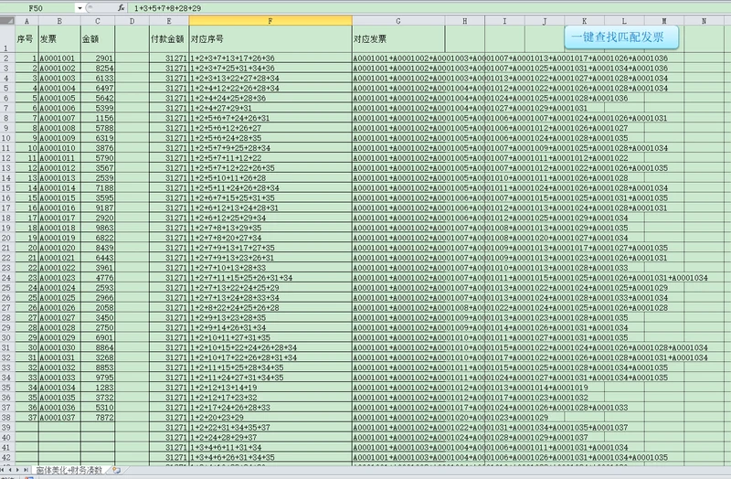Click amount cell 7872
The height and width of the screenshot is (479, 731).
(x=98, y=418)
